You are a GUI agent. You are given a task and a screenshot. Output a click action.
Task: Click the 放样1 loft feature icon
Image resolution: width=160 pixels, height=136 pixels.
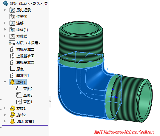pos(12,82)
